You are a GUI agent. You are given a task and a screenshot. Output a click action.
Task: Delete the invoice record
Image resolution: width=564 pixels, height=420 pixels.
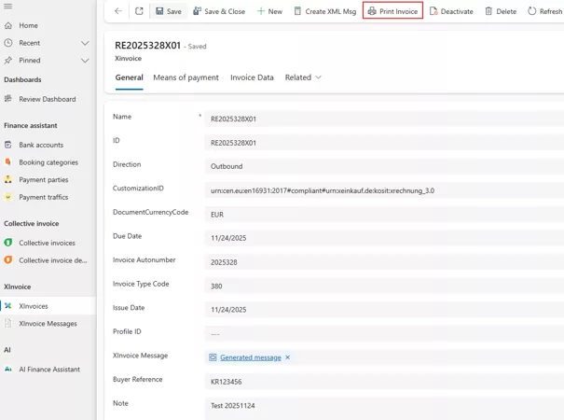pyautogui.click(x=501, y=11)
